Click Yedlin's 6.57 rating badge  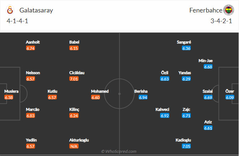[x=30, y=146]
